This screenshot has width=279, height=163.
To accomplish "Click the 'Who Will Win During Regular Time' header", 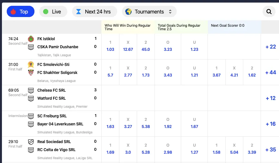I will click(x=127, y=27).
